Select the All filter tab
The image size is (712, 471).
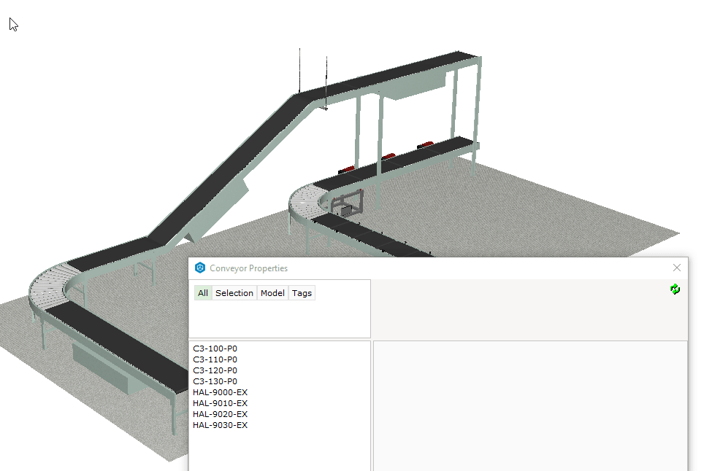pyautogui.click(x=202, y=292)
